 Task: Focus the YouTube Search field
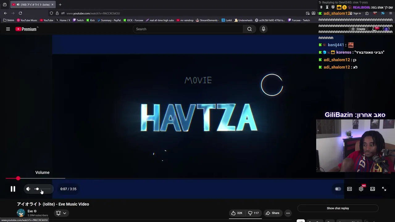188,29
